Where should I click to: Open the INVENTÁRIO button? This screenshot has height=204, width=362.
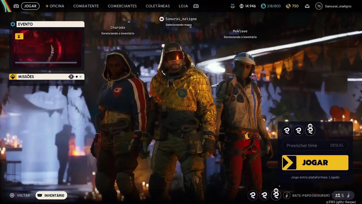tap(51, 195)
